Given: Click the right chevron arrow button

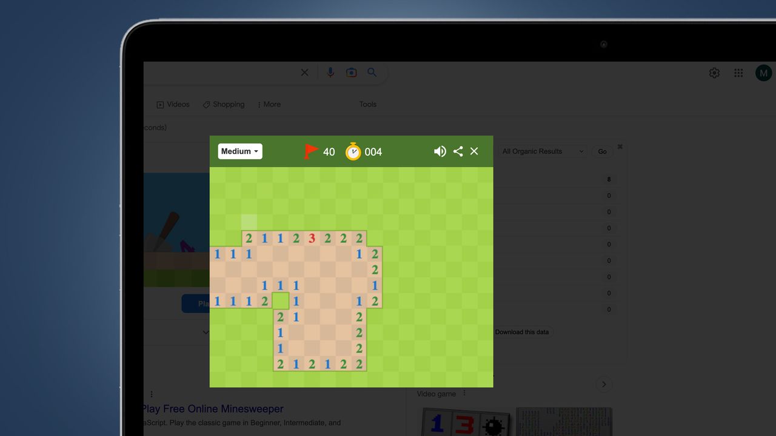Looking at the screenshot, I should click(604, 384).
